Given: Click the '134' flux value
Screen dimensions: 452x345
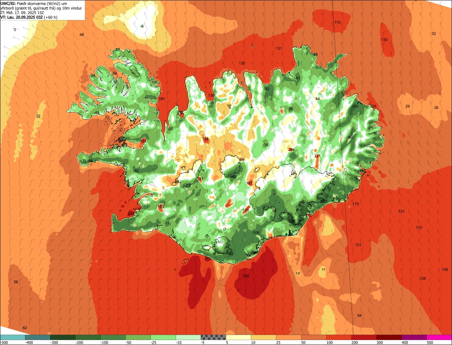Looking at the screenshot, I should pyautogui.click(x=205, y=139).
